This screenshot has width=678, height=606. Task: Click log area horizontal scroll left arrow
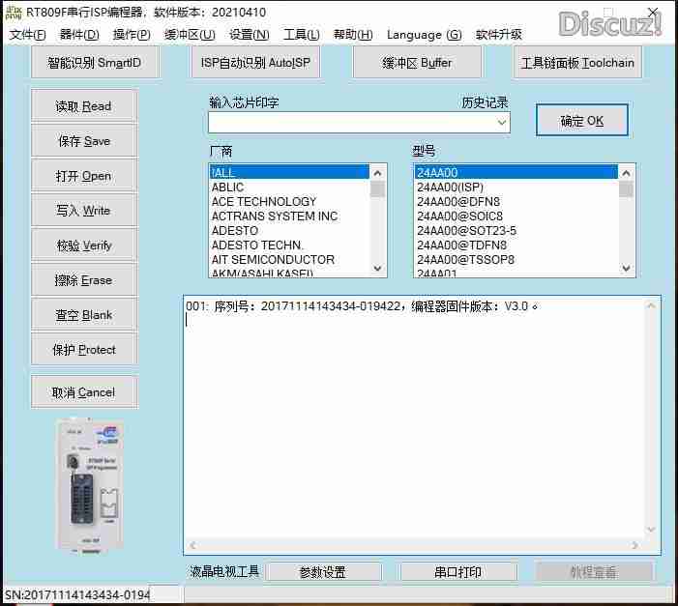tap(193, 545)
